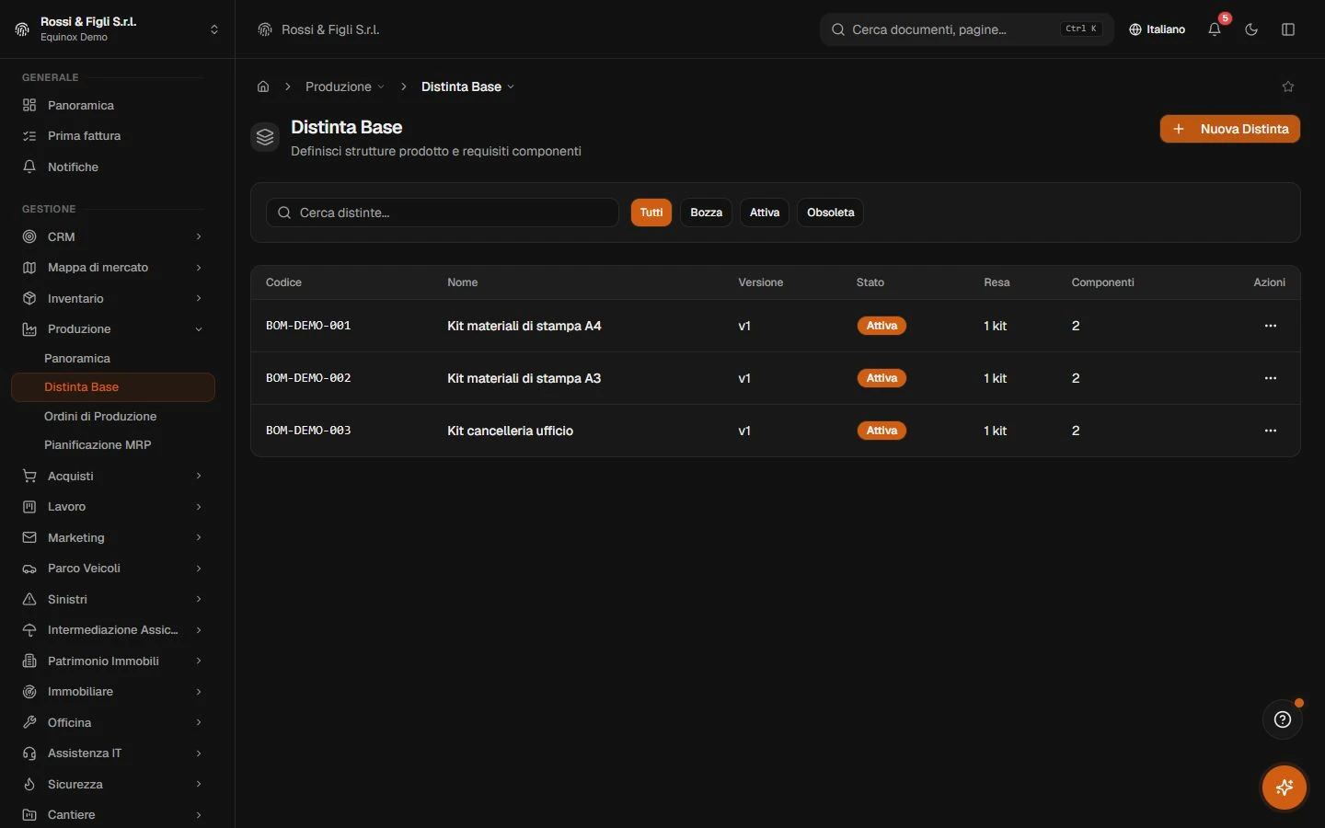
Task: Open Kit materiali di stampa A4 row
Action: 776,326
